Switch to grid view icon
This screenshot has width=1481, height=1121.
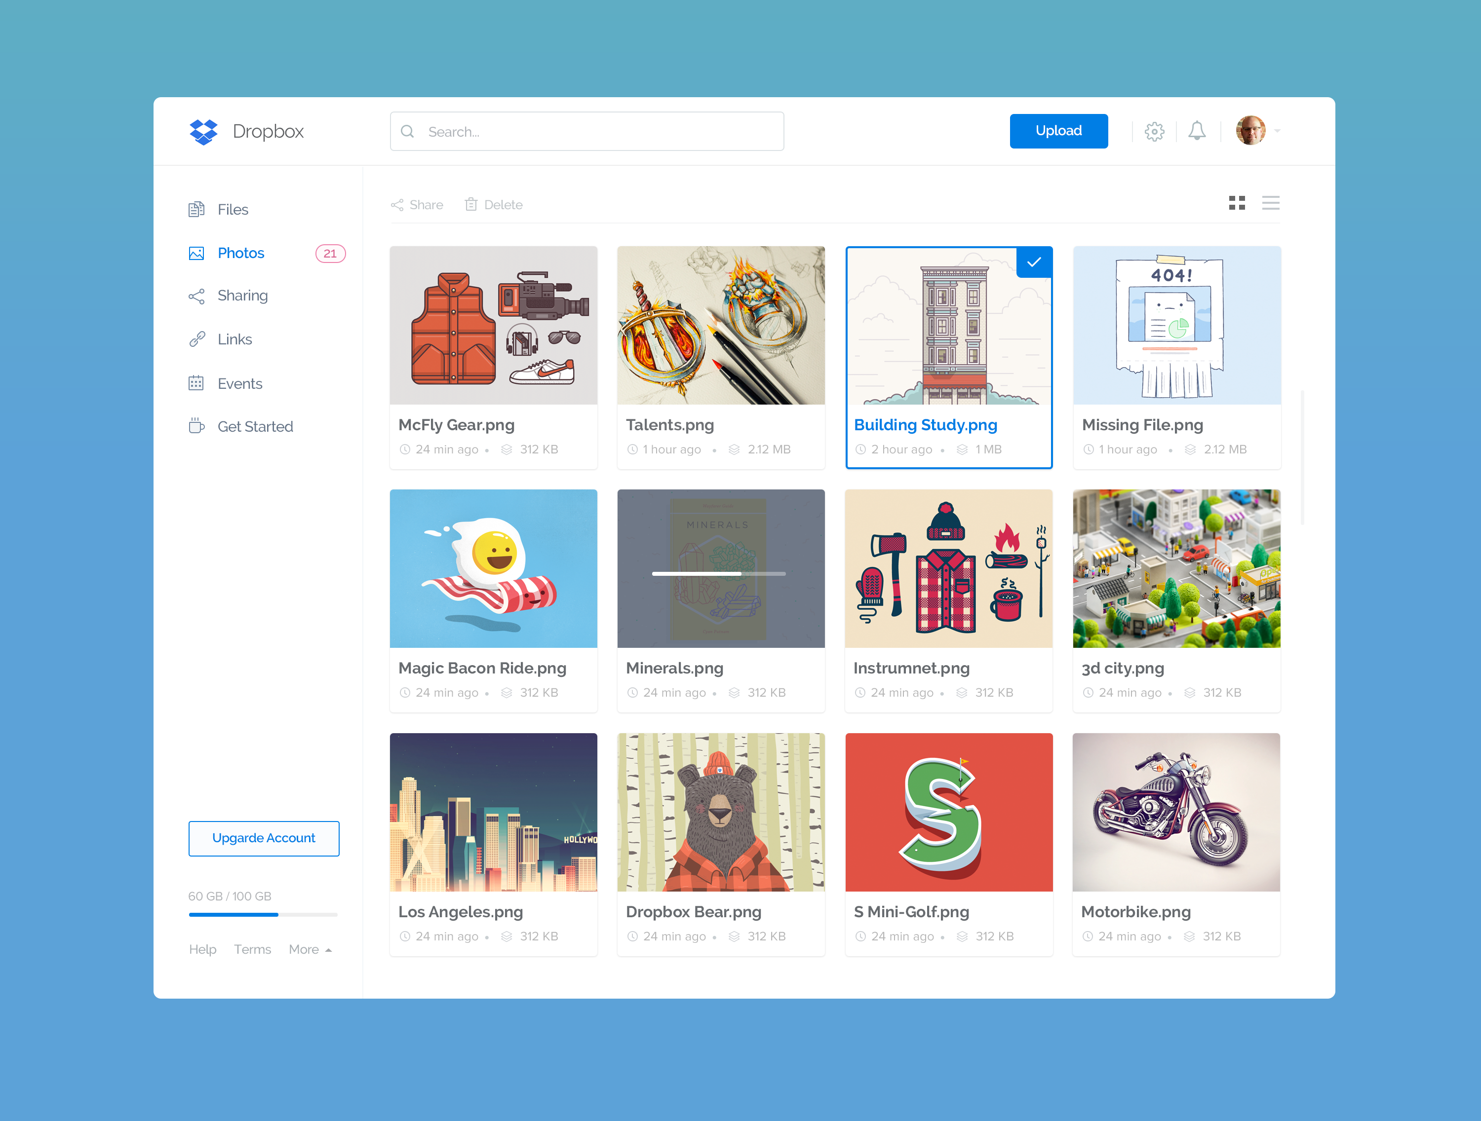(1237, 203)
